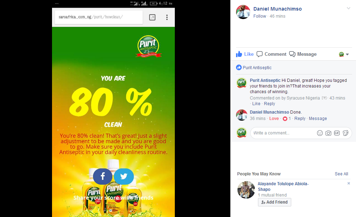Expand the Purit profile selector dropdown
Screen dimensions: 356x217
(344, 54)
